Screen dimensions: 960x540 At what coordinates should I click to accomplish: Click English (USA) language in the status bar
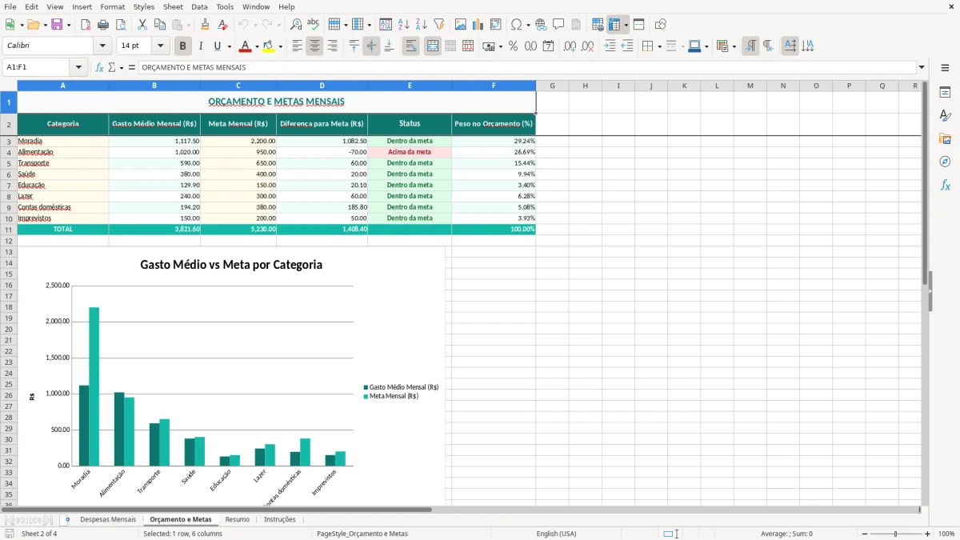pyautogui.click(x=556, y=534)
